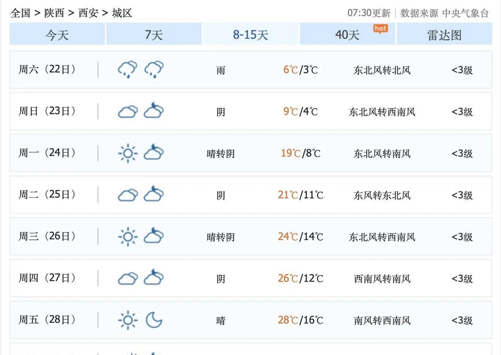Click Sunday's daytime cloudy weather icon

point(128,112)
